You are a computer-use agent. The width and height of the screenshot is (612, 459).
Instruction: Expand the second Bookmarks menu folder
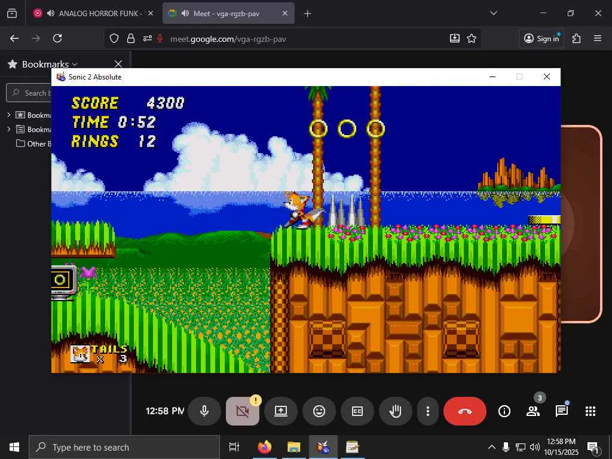coord(8,129)
